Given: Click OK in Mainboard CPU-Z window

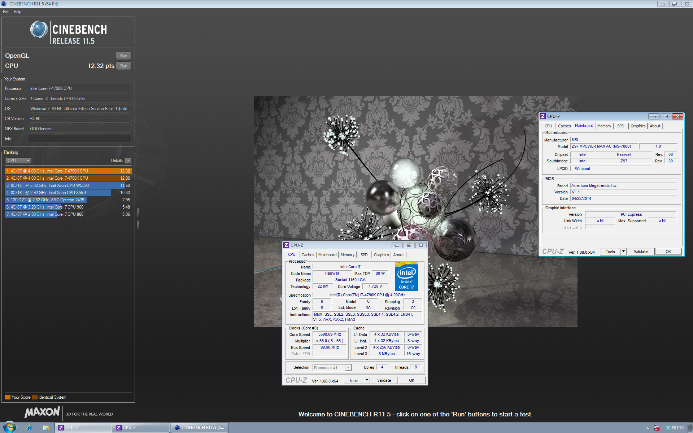Looking at the screenshot, I should pyautogui.click(x=668, y=252).
